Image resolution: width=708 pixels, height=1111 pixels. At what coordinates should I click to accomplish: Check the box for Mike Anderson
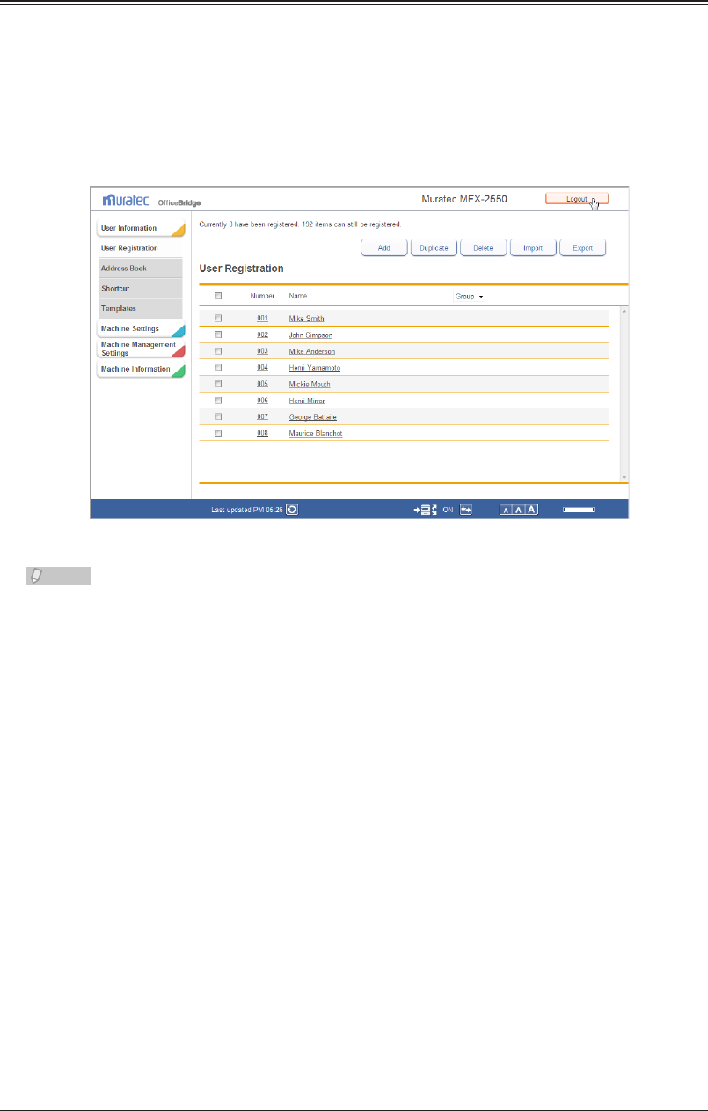[218, 350]
